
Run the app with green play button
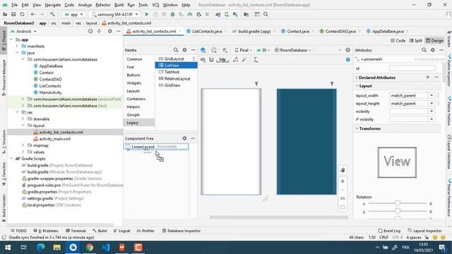147,14
